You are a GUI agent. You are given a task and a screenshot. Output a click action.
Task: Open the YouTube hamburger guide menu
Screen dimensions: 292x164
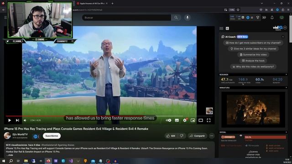click(x=5, y=17)
